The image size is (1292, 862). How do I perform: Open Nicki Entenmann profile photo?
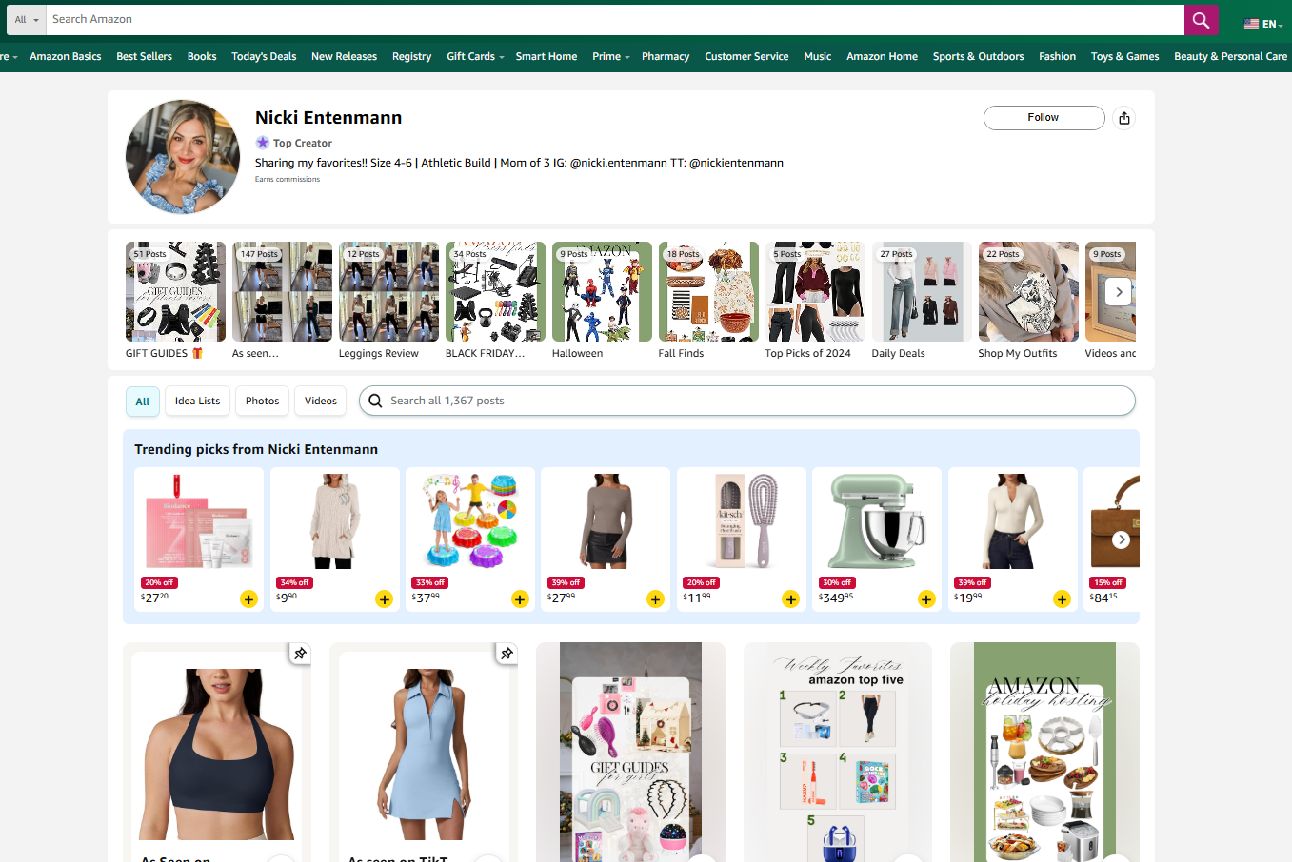[x=183, y=157]
